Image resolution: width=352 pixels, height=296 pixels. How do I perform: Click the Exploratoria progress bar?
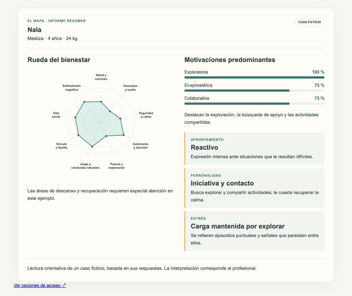(254, 77)
